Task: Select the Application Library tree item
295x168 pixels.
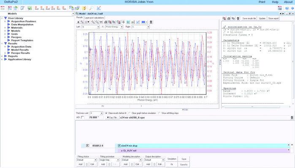Action: [x=19, y=59]
